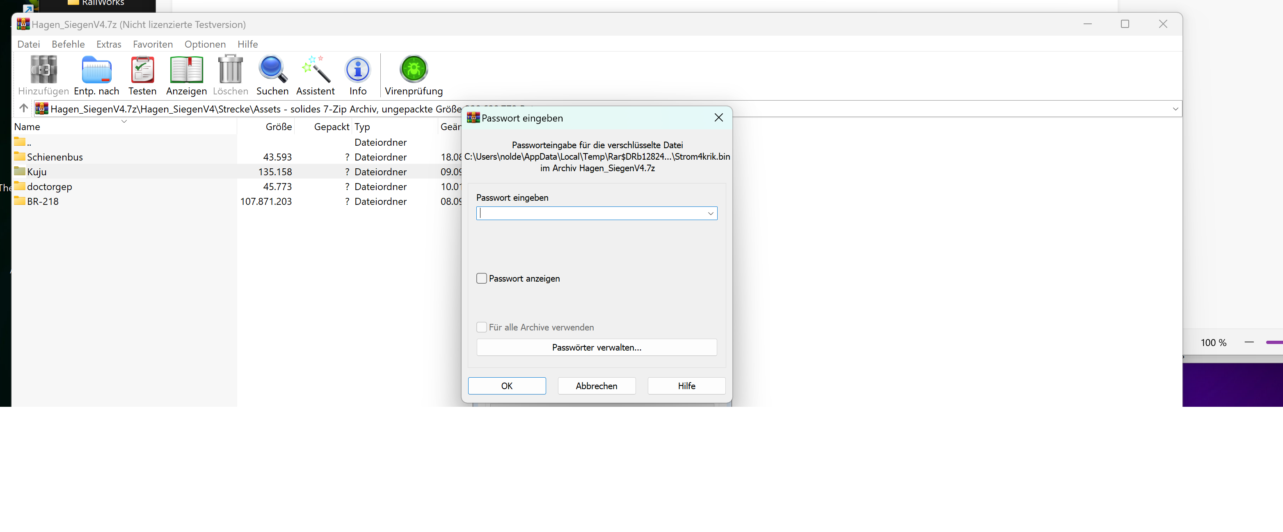Image resolution: width=1283 pixels, height=532 pixels.
Task: Open the Extras menu
Action: [x=109, y=44]
